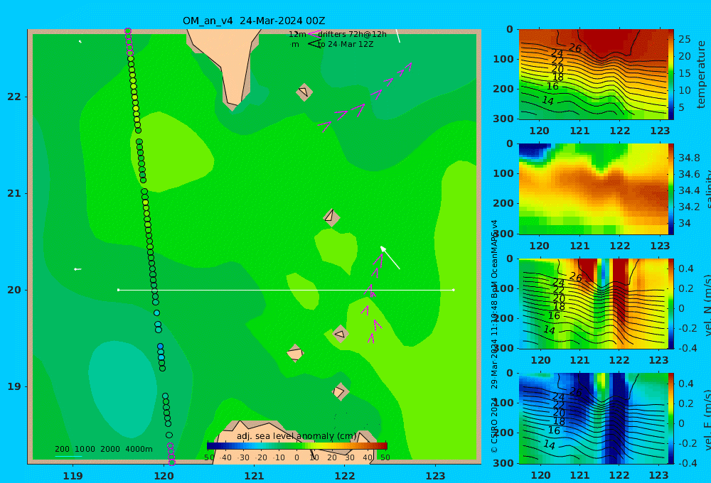Image resolution: width=711 pixels, height=483 pixels.
Task: Click the temperature colorbar scale
Action: 671,75
